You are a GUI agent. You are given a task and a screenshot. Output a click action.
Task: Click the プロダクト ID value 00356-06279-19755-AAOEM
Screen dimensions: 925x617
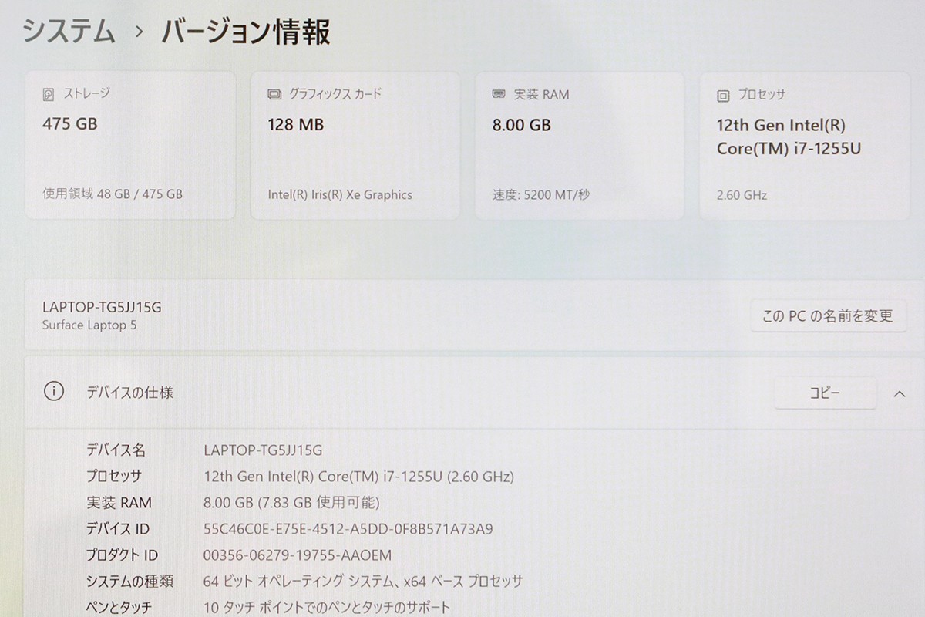pyautogui.click(x=298, y=555)
